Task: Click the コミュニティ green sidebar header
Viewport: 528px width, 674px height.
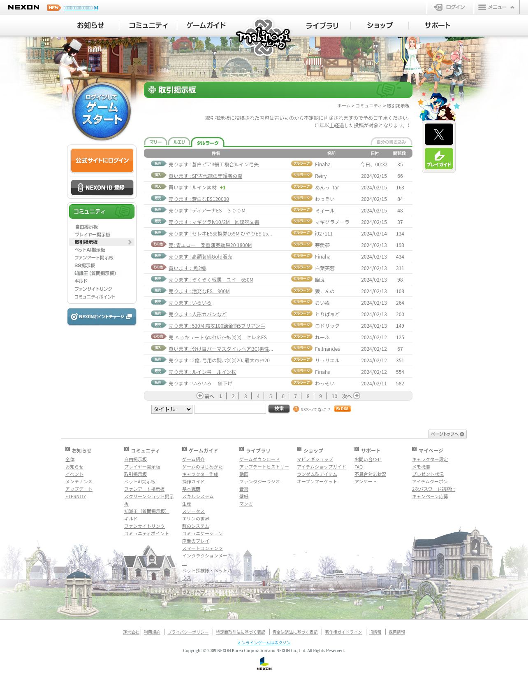Action: tap(102, 211)
